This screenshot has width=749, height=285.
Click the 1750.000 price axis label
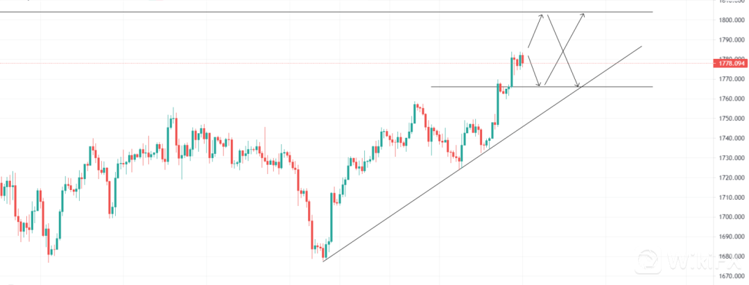[x=731, y=119]
